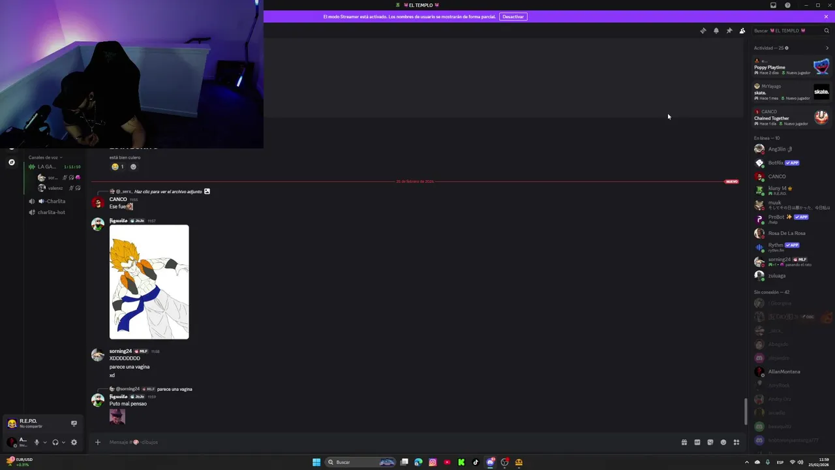Select voice participant valenxz
835x470 pixels.
pyautogui.click(x=59, y=188)
